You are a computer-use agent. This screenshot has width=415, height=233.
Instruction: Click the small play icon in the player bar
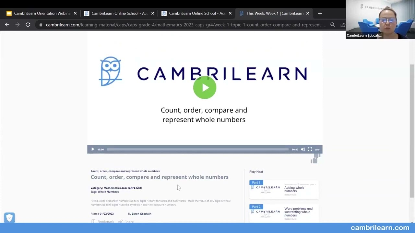93,149
